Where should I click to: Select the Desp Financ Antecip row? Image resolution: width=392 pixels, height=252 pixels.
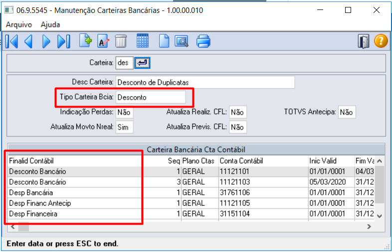point(191,203)
